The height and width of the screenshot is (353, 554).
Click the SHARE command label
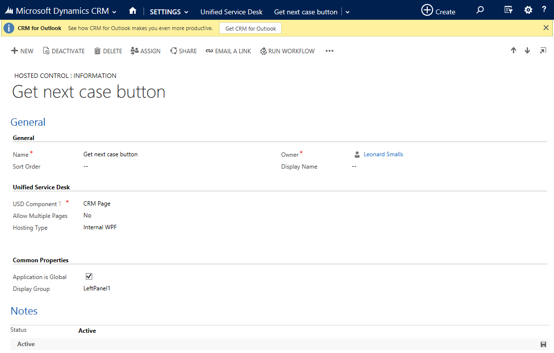pos(187,51)
